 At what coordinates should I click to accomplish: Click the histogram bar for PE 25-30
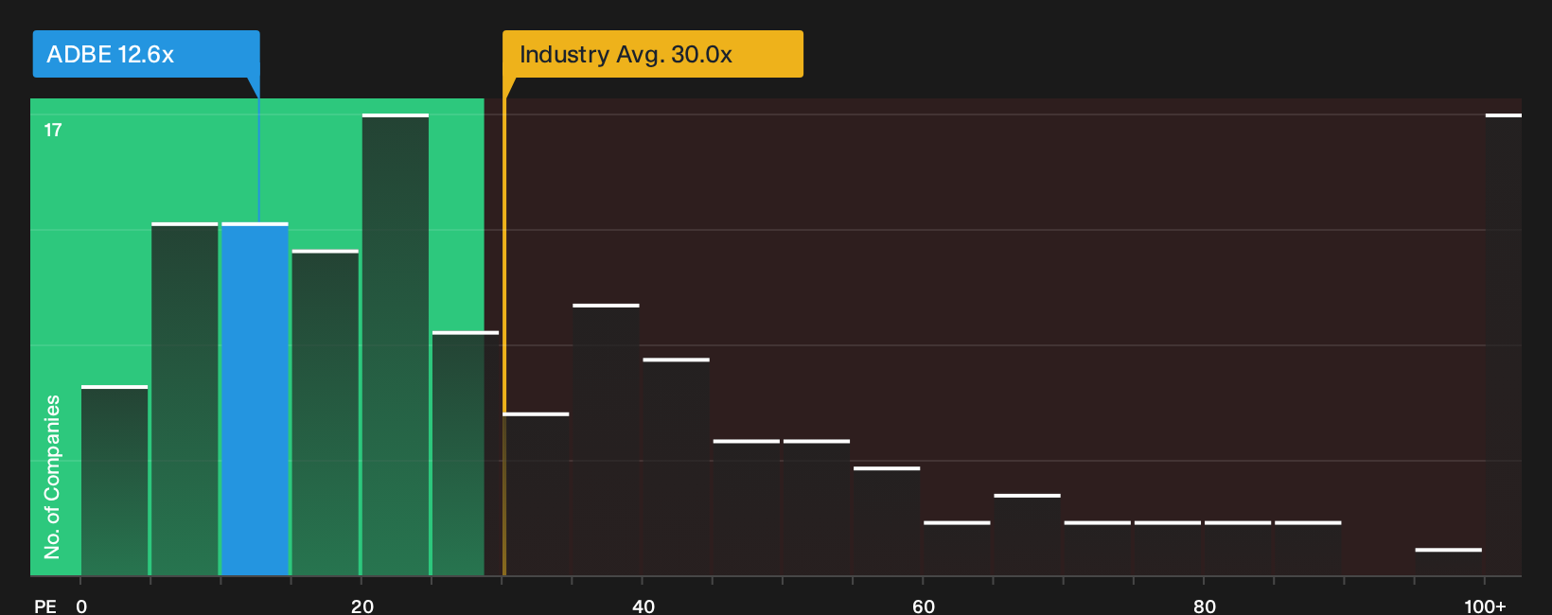(x=466, y=453)
